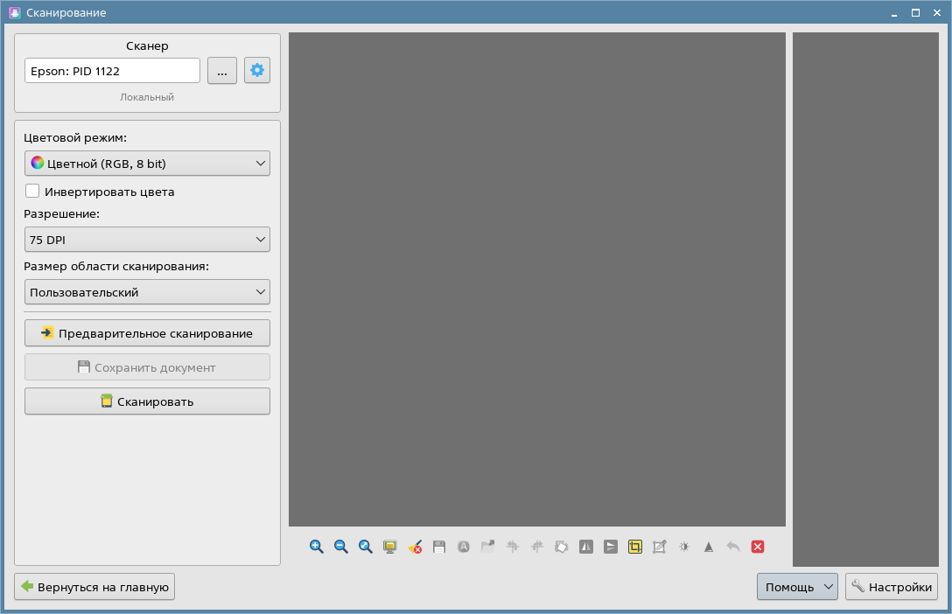The height and width of the screenshot is (614, 952).
Task: Click the monitor display icon in toolbar
Action: [x=390, y=547]
